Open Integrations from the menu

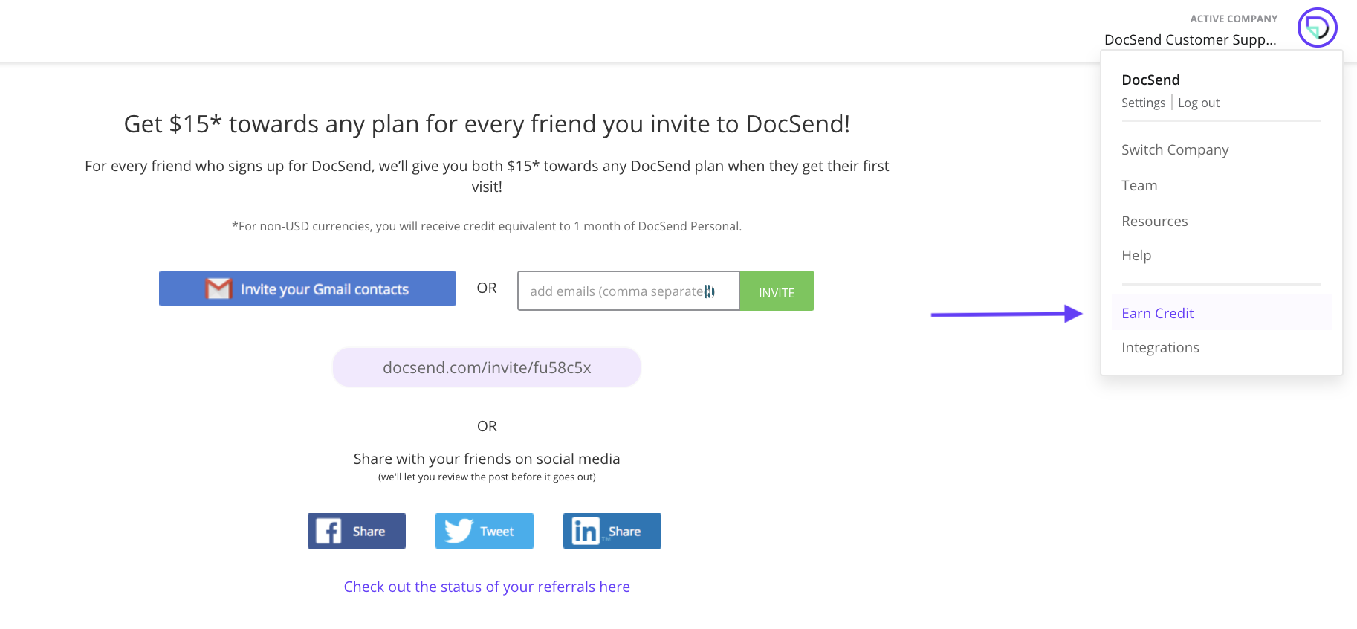(x=1160, y=347)
